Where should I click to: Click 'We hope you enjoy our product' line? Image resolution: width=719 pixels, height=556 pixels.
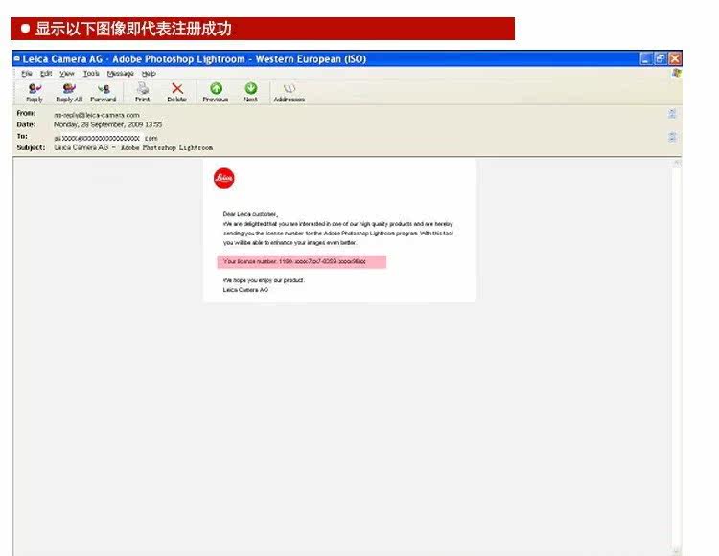tap(264, 280)
